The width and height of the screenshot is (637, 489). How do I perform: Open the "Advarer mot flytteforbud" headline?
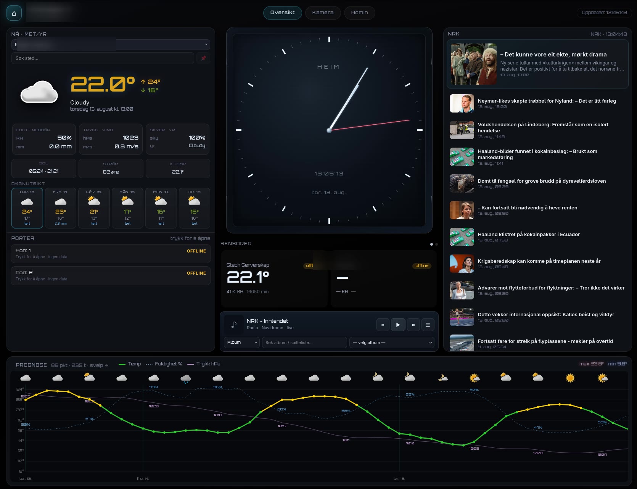click(x=551, y=288)
